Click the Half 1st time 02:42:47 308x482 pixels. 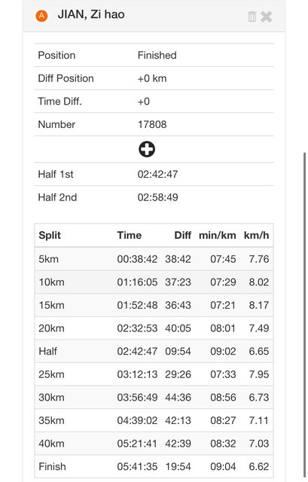click(x=157, y=174)
